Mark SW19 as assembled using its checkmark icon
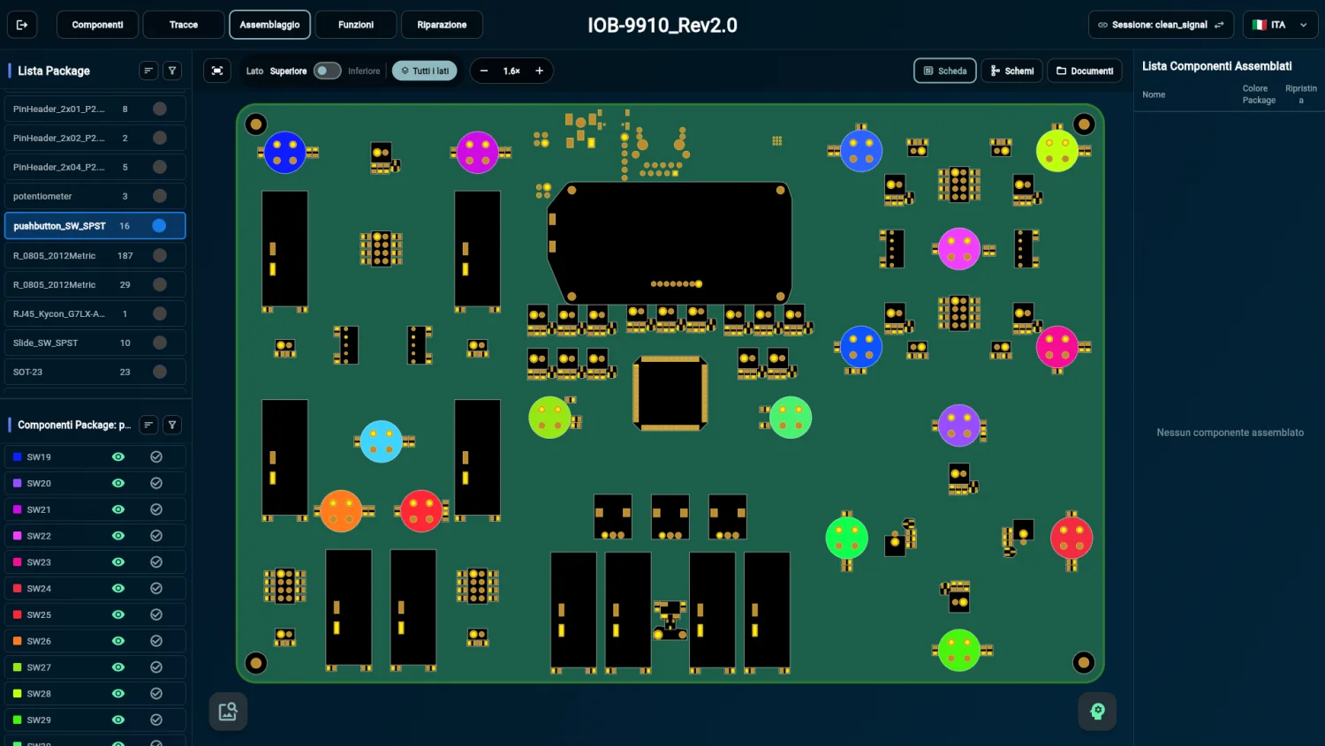The image size is (1325, 746). tap(156, 456)
